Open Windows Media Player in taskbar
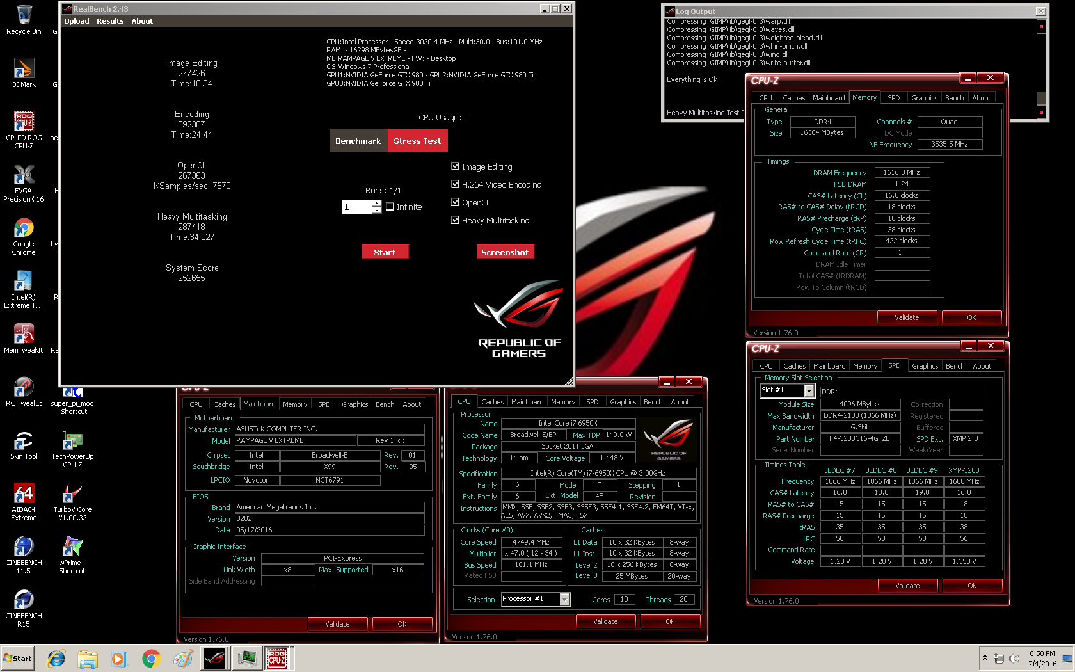Viewport: 1075px width, 672px height. tap(119, 659)
